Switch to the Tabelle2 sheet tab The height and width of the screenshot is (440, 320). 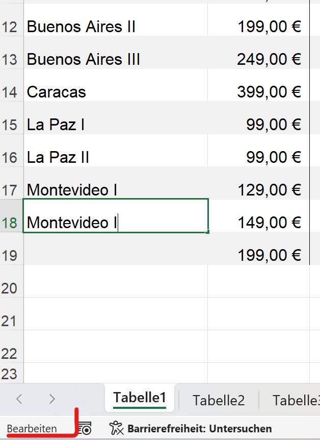219,400
